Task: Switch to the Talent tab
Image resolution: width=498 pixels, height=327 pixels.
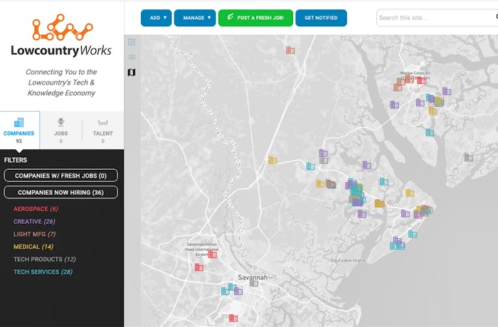Action: click(102, 131)
